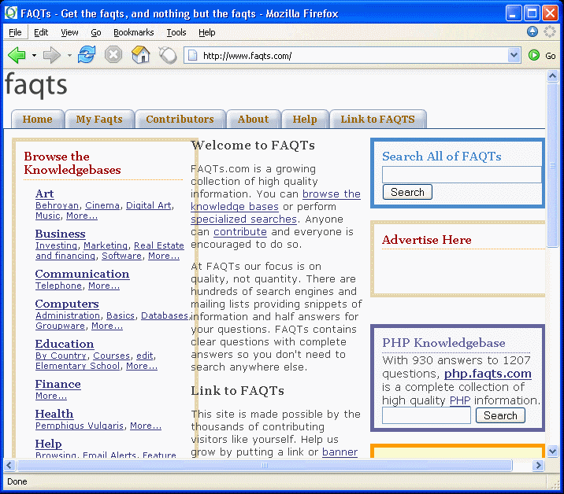Click the green Go button icon
The height and width of the screenshot is (494, 564).
click(x=534, y=55)
